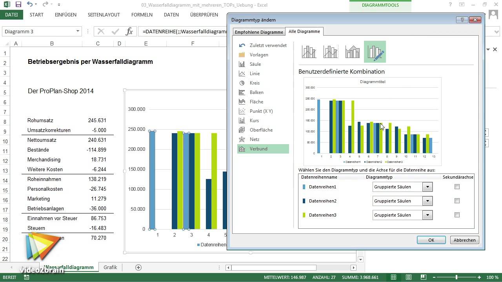Select the custom combination subtype pencil icon

click(x=375, y=52)
